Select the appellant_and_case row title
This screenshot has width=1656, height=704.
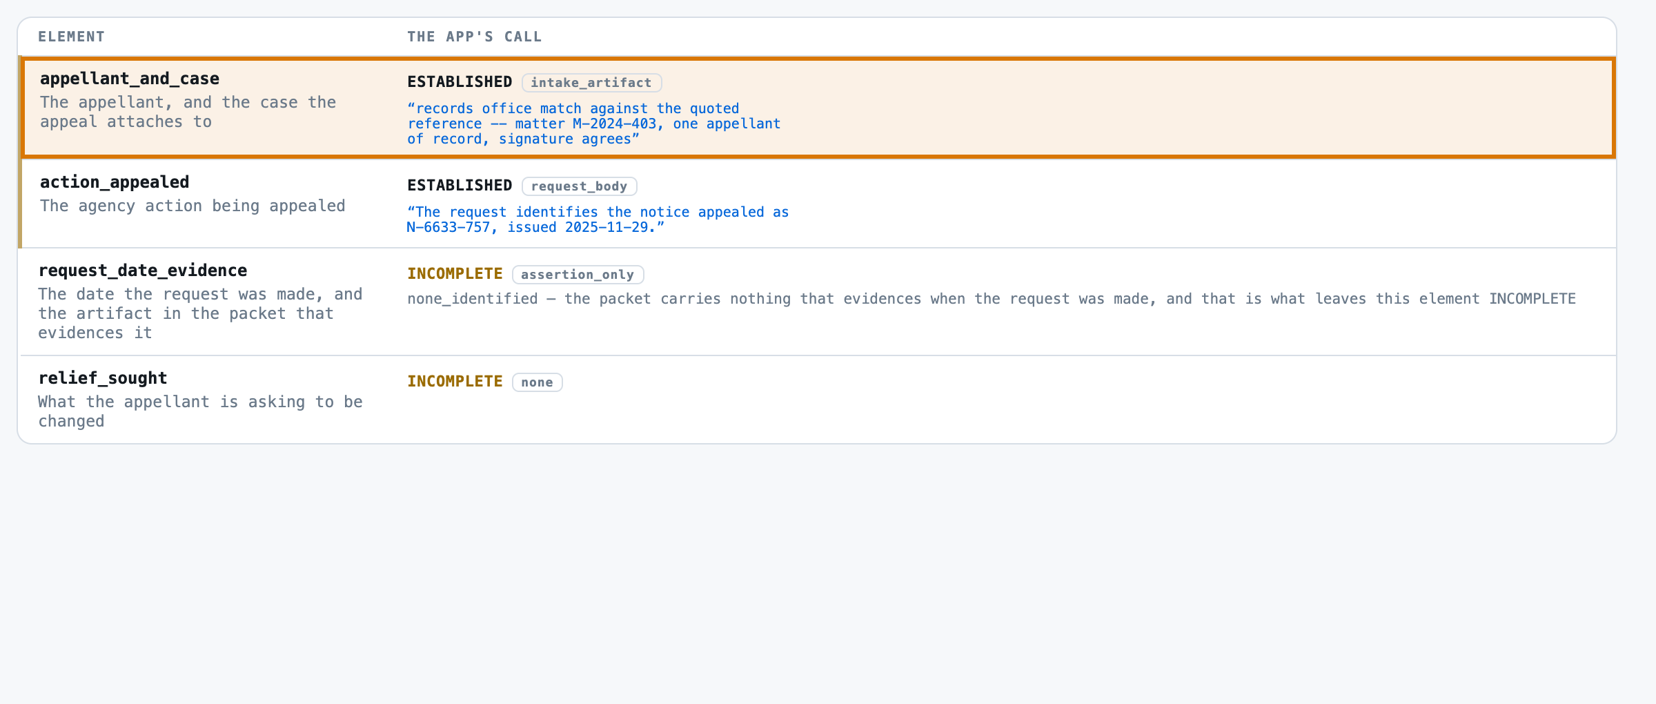tap(130, 79)
